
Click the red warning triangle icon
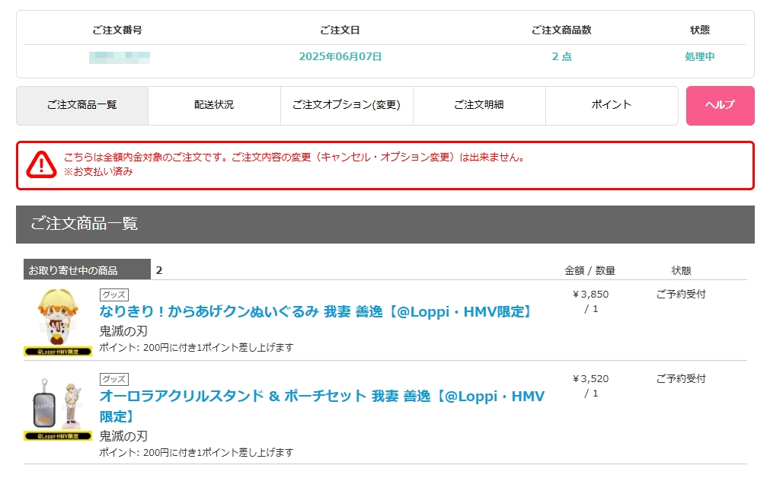click(41, 164)
